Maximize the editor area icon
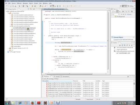The width and height of the screenshot is (140, 105). (x=109, y=9)
